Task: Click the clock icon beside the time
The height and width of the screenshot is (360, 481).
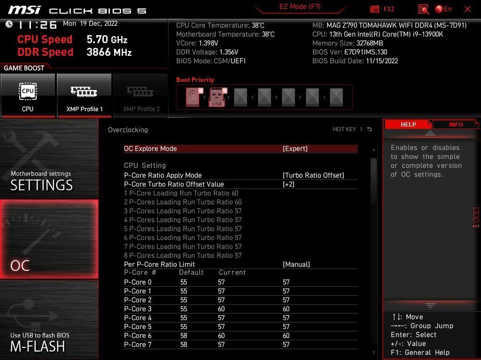Action: click(9, 24)
